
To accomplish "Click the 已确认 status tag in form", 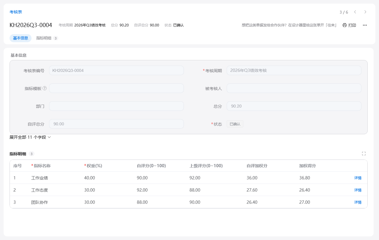I will 235,124.
